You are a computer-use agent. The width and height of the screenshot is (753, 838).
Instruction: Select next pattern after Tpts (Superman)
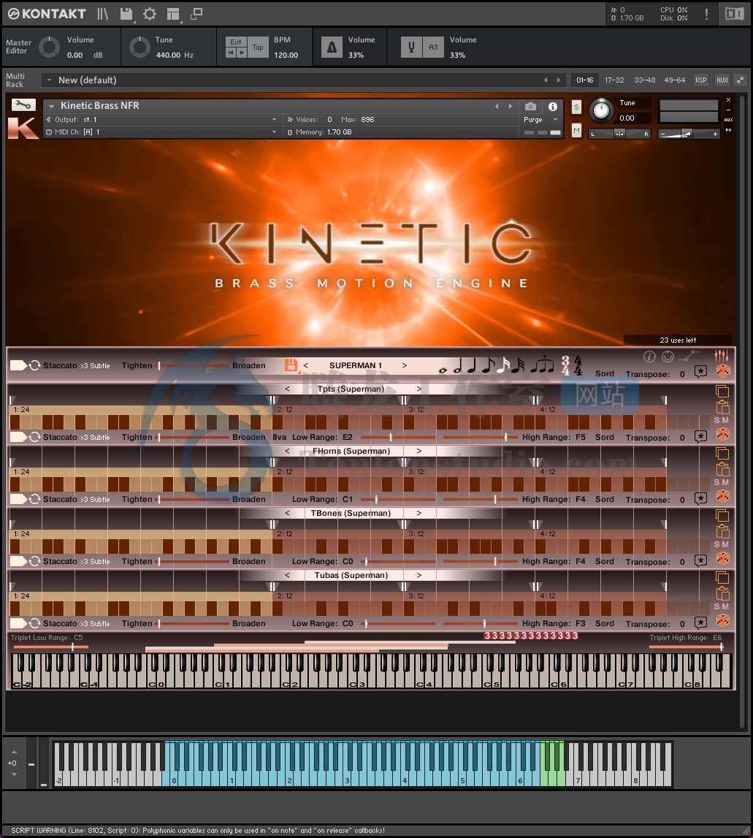tap(419, 389)
